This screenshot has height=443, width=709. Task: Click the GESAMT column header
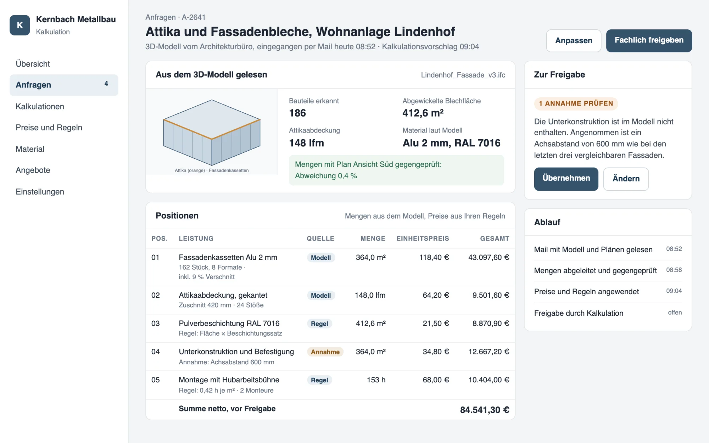pos(495,239)
